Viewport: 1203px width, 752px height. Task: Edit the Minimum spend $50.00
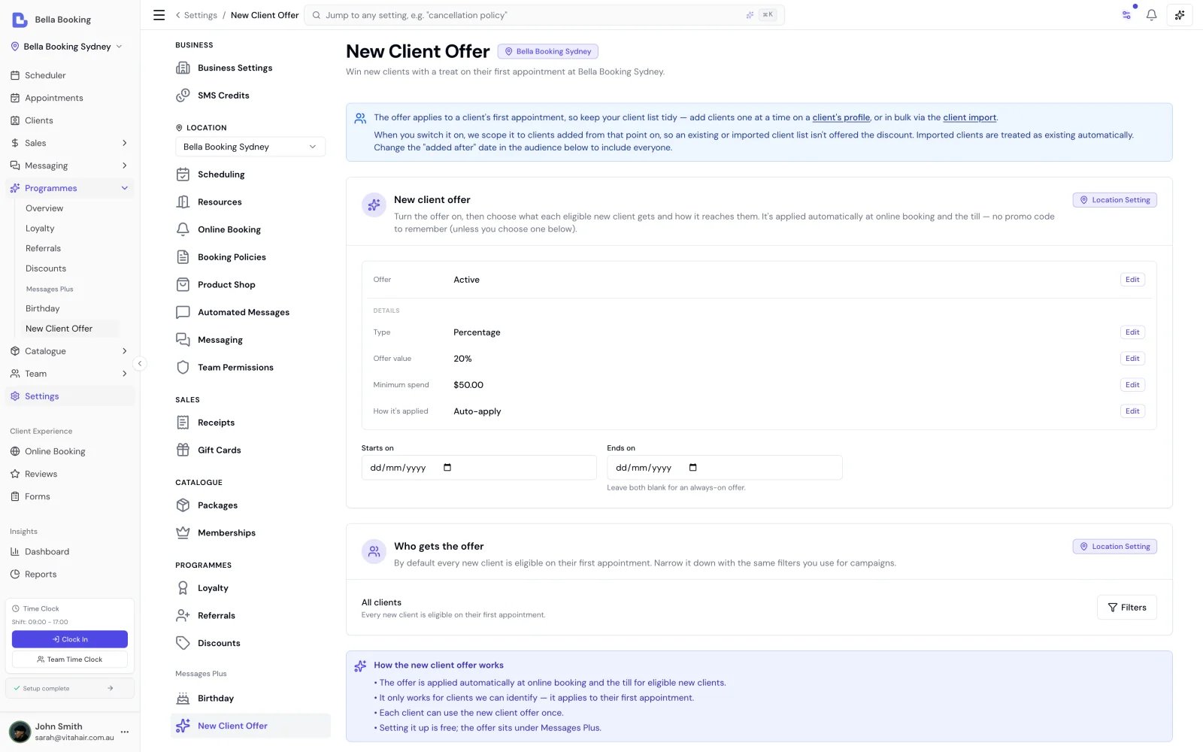point(1132,385)
